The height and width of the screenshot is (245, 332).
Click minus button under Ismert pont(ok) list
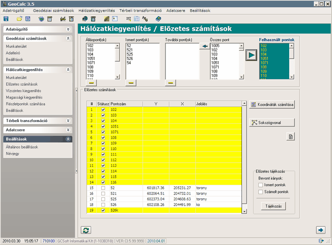pos(131,83)
